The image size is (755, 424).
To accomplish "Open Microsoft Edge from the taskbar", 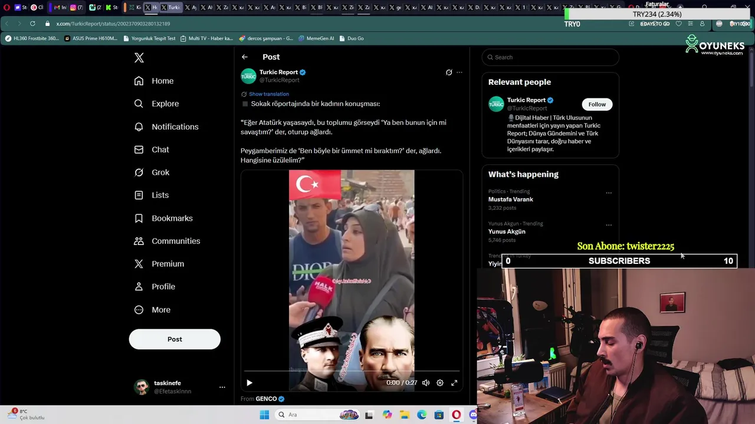I will click(422, 415).
